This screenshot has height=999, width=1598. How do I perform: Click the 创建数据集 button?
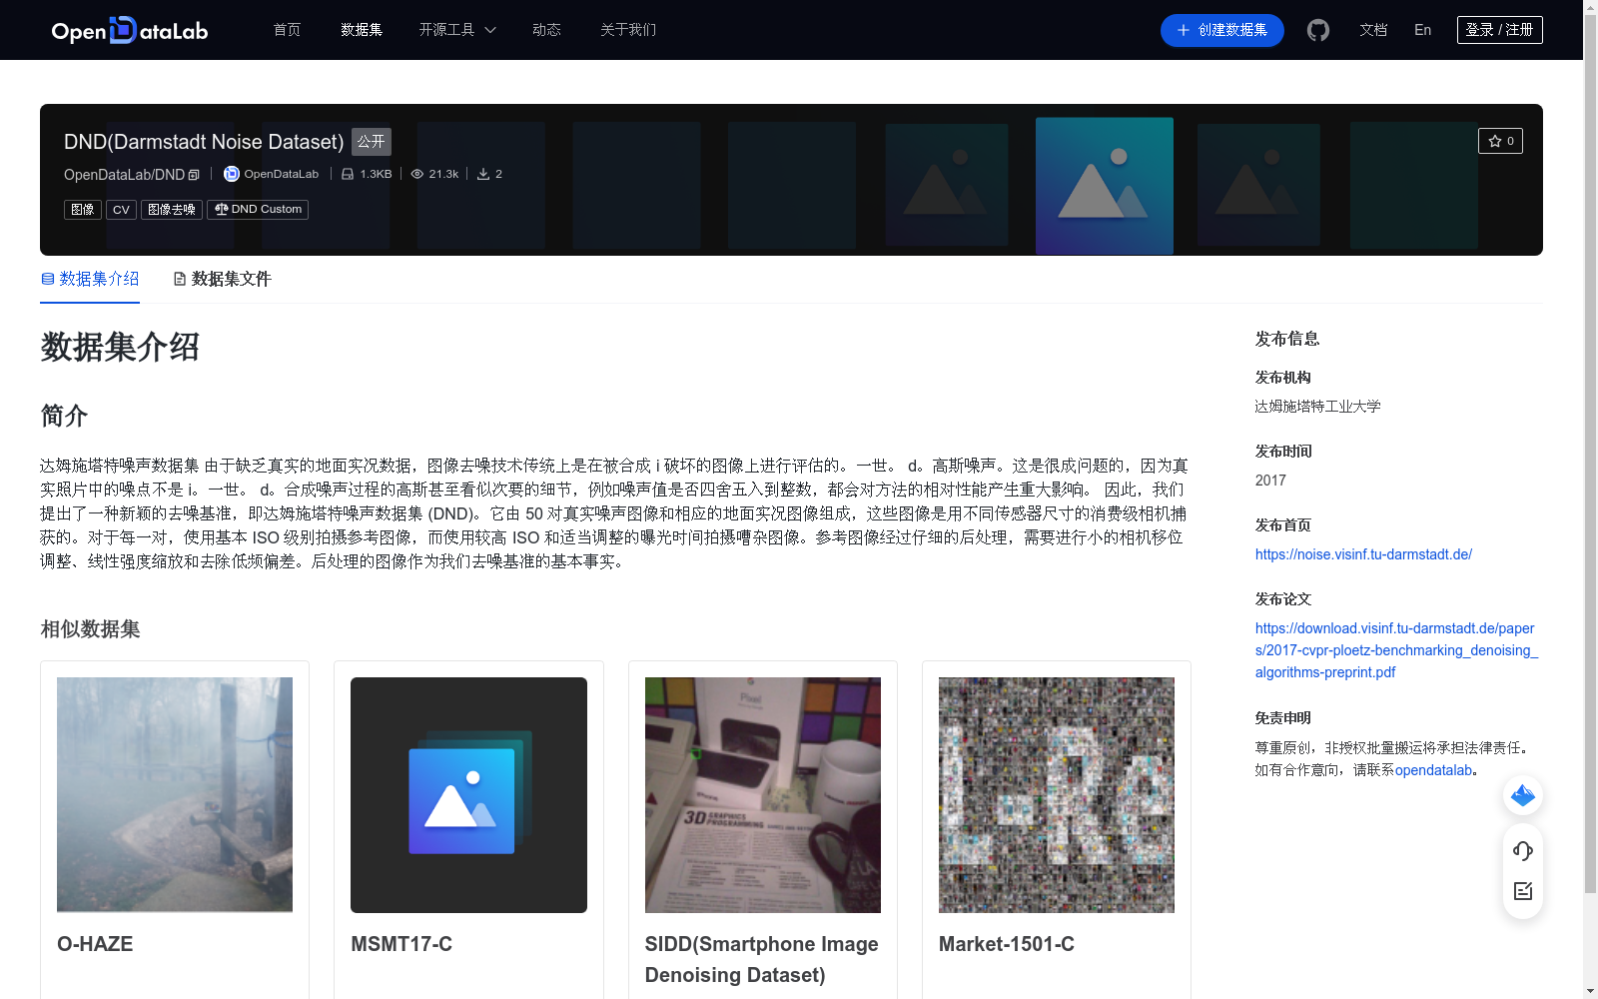1222,30
